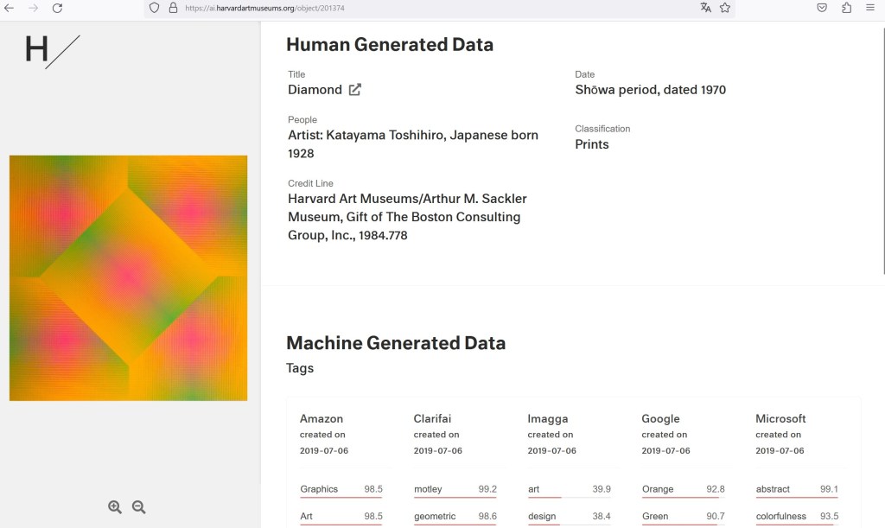Bookmark this page with the star
Viewport: 885px width, 528px height.
[x=725, y=8]
